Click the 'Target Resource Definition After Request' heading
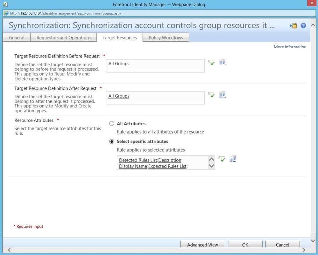 (x=55, y=88)
